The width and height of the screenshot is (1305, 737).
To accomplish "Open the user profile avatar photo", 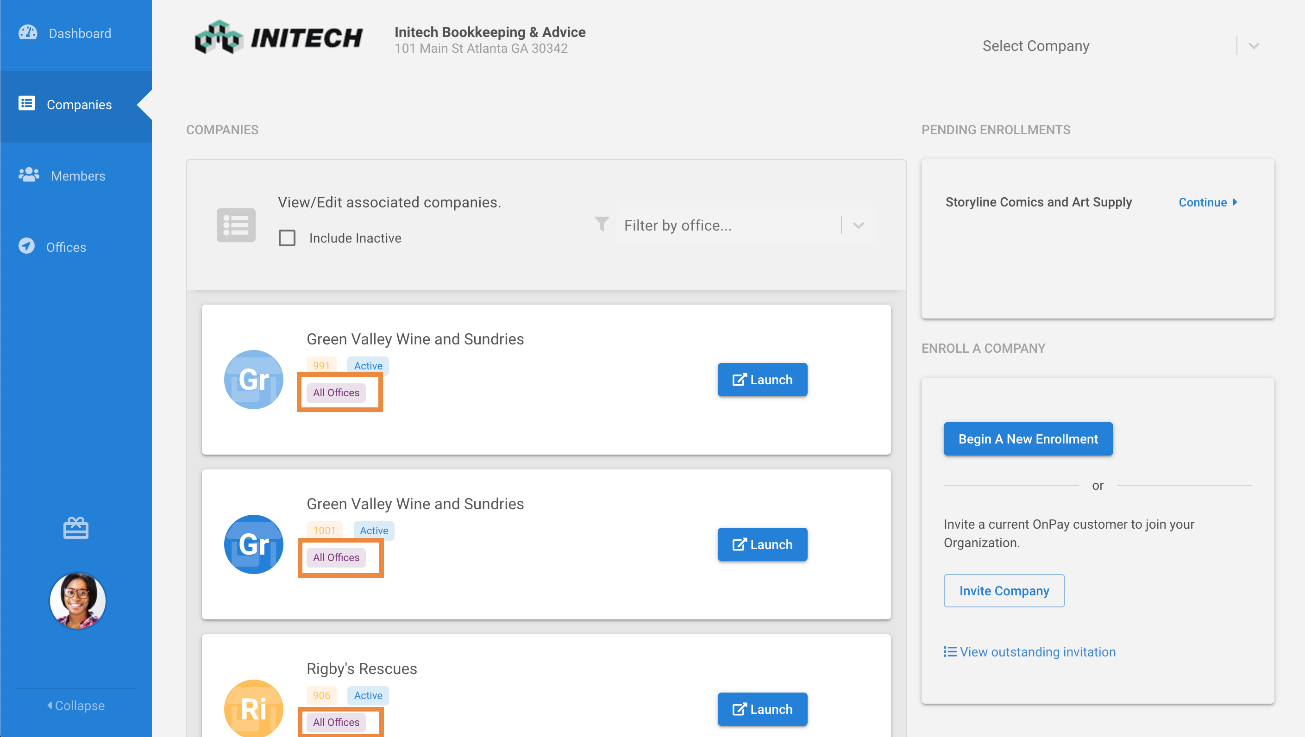I will coord(77,601).
